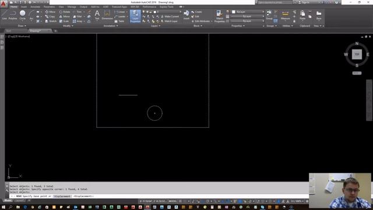Select the Line tool
The image size is (373, 210).
point(5,15)
